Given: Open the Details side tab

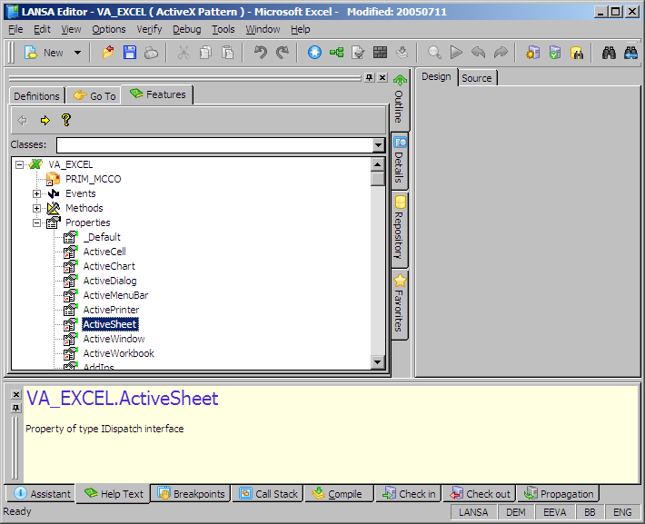Looking at the screenshot, I should click(400, 161).
